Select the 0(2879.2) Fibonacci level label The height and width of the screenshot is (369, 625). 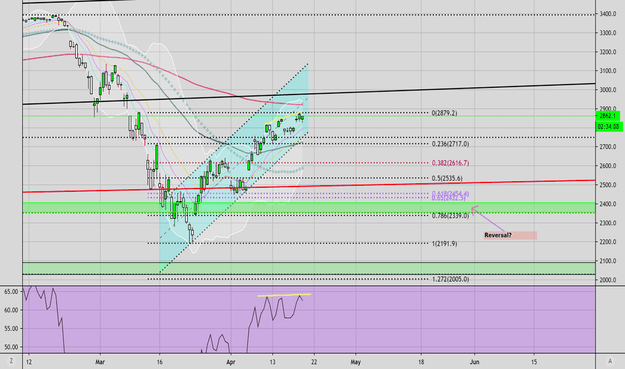(x=445, y=113)
